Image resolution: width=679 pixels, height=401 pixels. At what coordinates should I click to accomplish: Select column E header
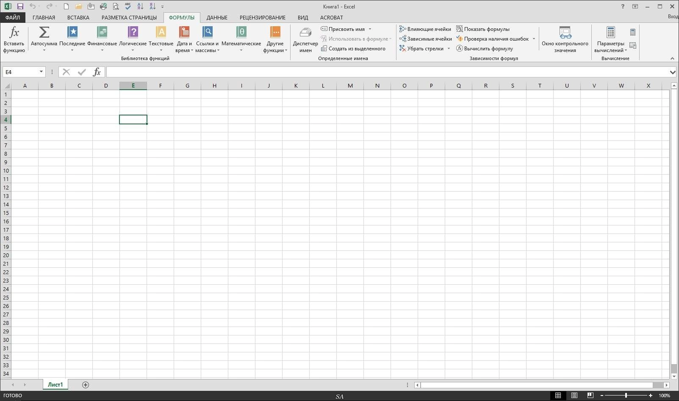click(133, 85)
